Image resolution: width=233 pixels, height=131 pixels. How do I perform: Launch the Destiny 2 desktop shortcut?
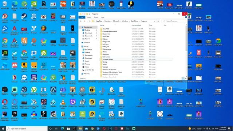pyautogui.click(x=34, y=29)
